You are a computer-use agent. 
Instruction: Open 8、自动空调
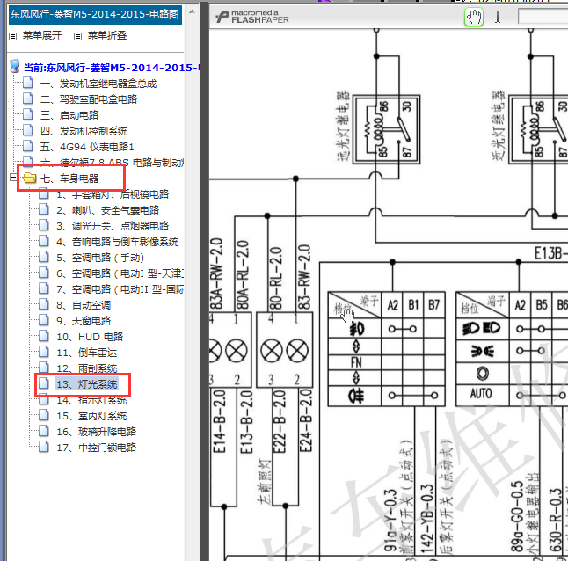pyautogui.click(x=84, y=305)
